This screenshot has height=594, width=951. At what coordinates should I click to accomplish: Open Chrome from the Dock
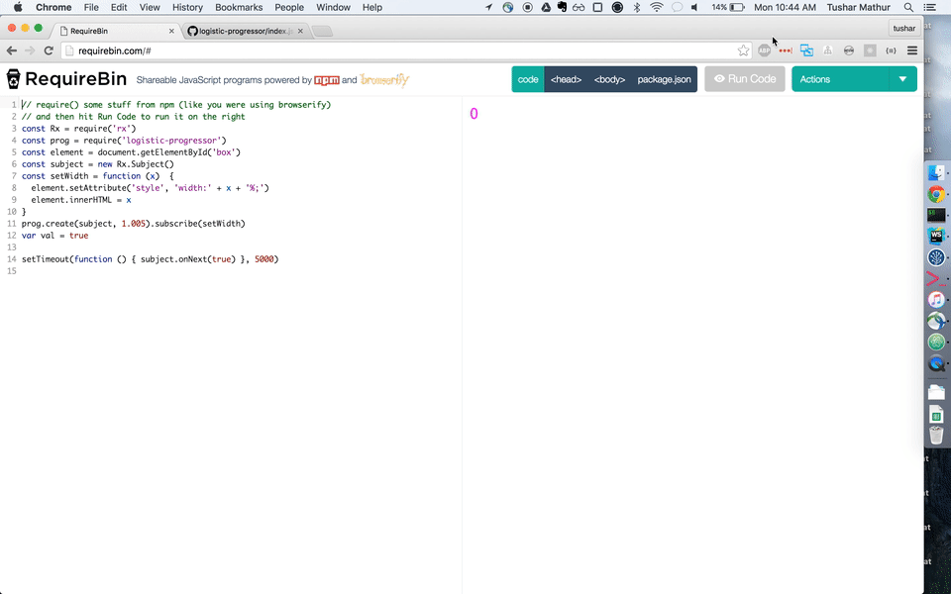click(x=936, y=194)
